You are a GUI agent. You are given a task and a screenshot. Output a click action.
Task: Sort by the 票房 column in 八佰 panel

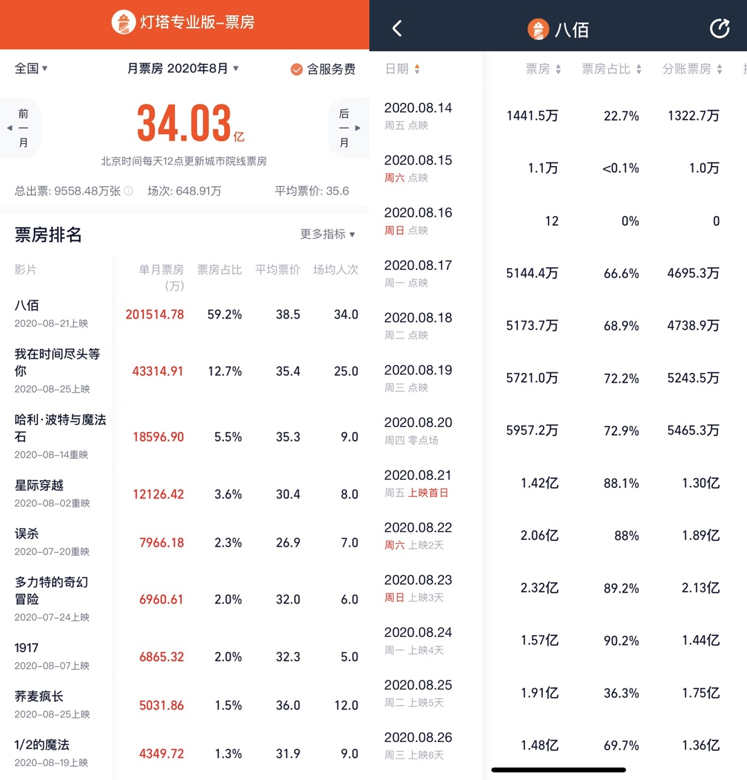pos(543,69)
